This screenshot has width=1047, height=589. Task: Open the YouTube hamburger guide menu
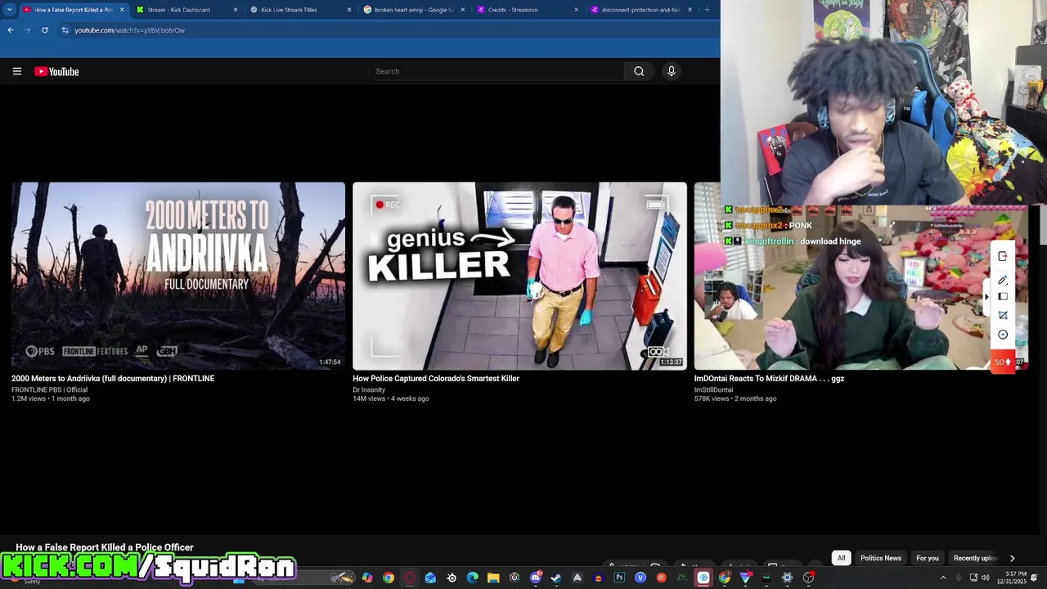point(16,71)
